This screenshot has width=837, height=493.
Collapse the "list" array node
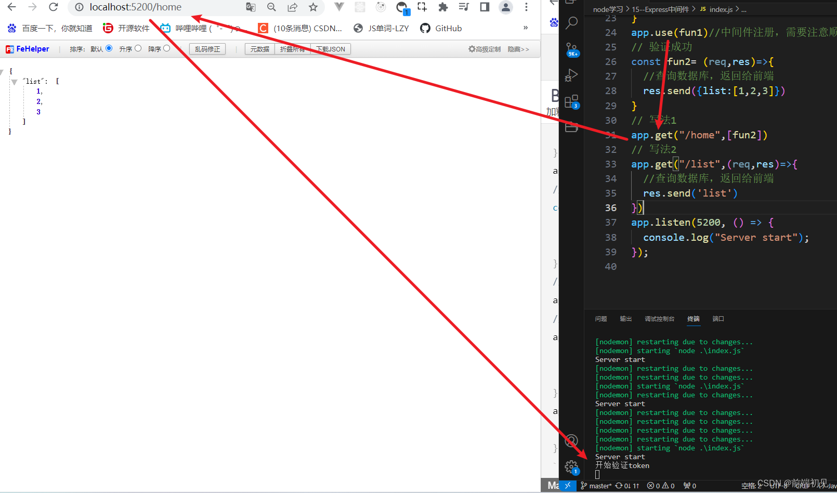[x=14, y=82]
